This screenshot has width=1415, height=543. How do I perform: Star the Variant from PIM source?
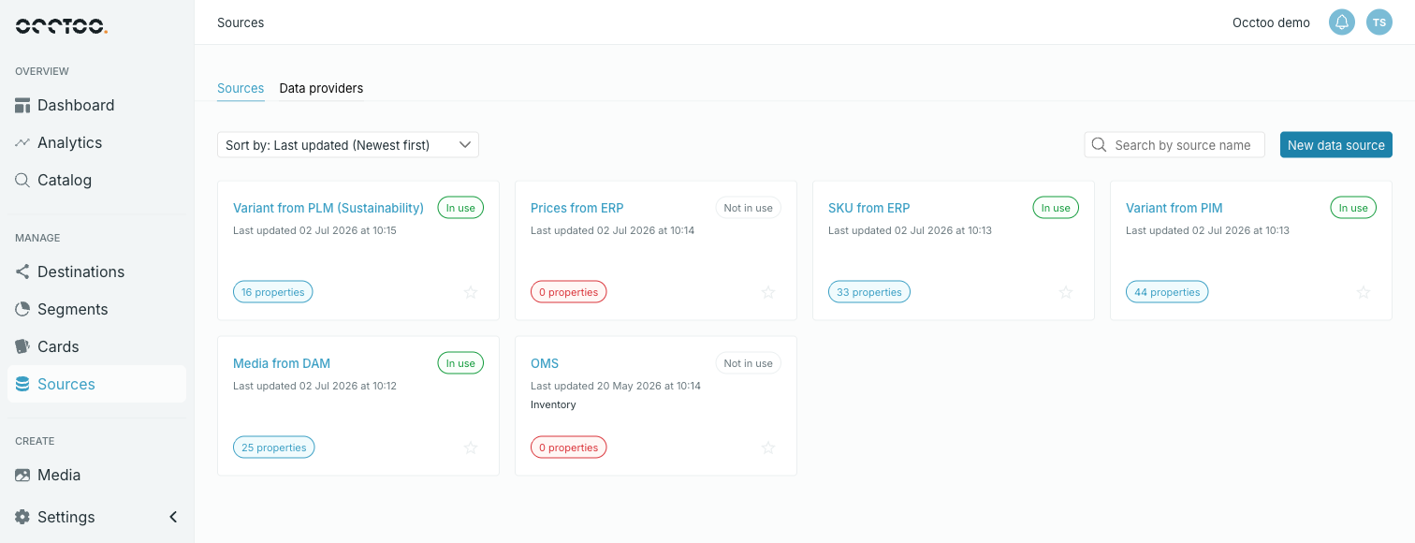[x=1364, y=292]
